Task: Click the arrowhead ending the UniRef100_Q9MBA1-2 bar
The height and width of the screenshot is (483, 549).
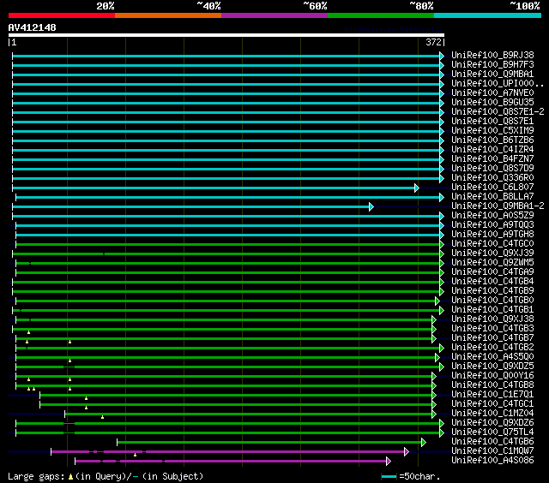Action: click(371, 206)
